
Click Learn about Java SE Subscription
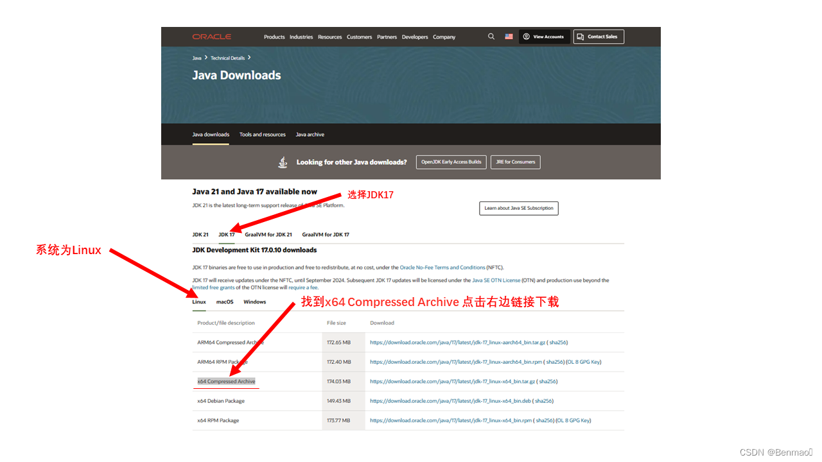pyautogui.click(x=519, y=209)
